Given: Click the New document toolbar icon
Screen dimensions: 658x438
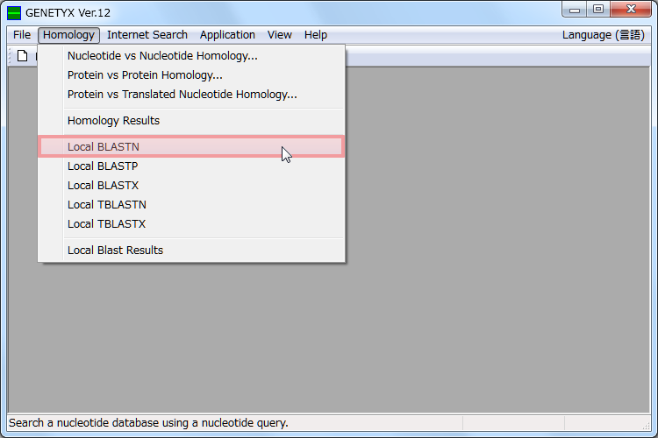Looking at the screenshot, I should click(22, 56).
